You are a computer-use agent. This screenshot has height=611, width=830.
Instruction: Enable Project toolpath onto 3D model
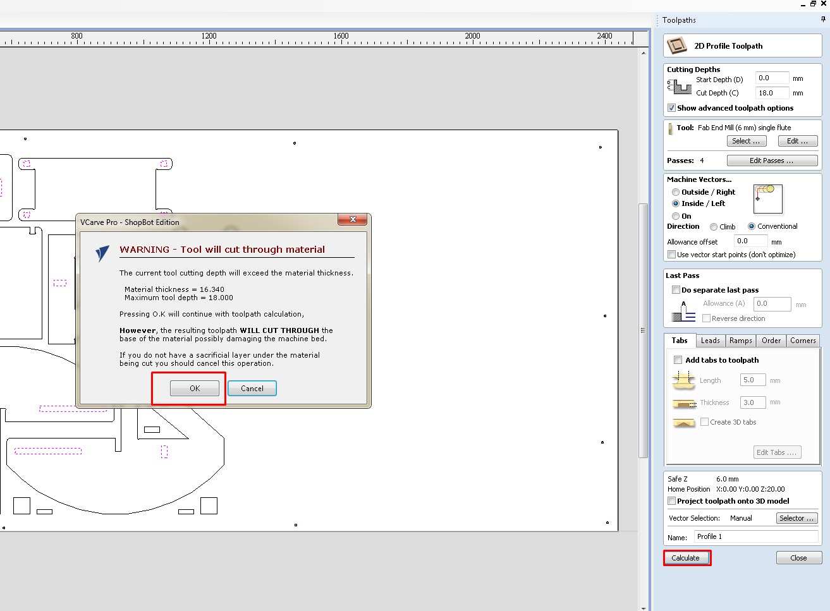click(x=671, y=501)
